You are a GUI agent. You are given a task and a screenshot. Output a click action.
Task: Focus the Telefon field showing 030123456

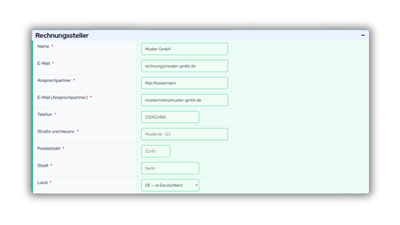[170, 117]
